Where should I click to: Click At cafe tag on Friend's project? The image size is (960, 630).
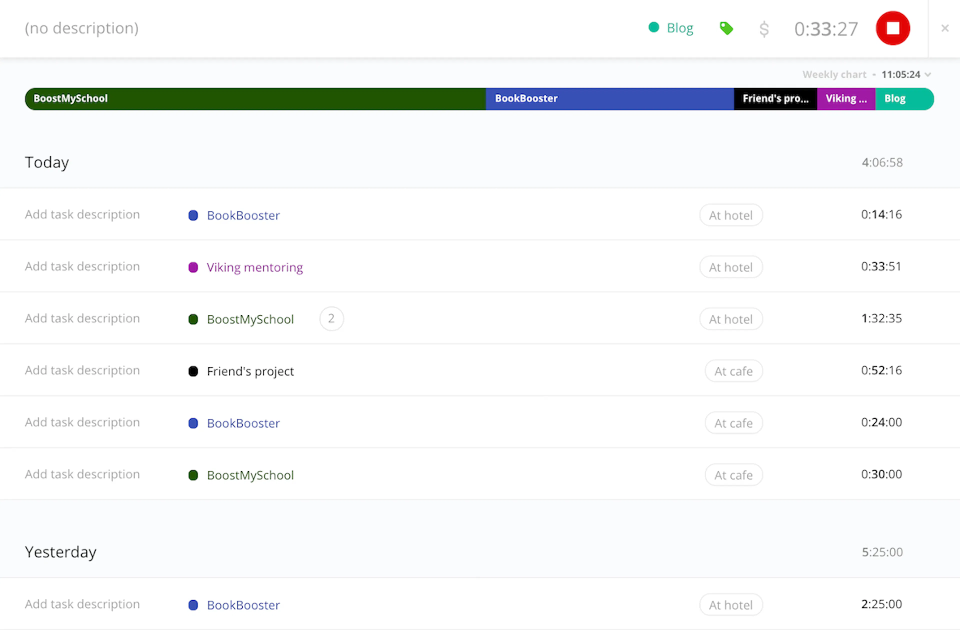pos(734,371)
